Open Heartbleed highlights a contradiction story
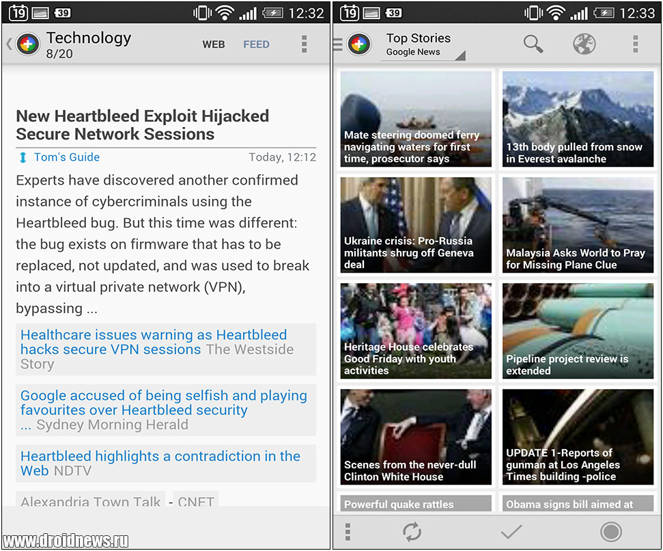 click(166, 463)
